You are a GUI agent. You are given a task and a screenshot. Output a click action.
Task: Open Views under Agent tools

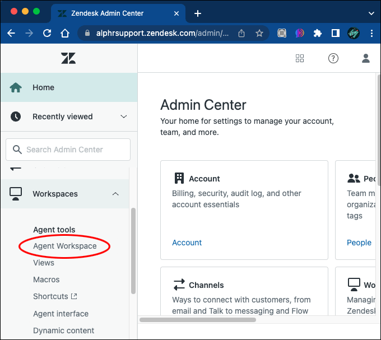[44, 263]
